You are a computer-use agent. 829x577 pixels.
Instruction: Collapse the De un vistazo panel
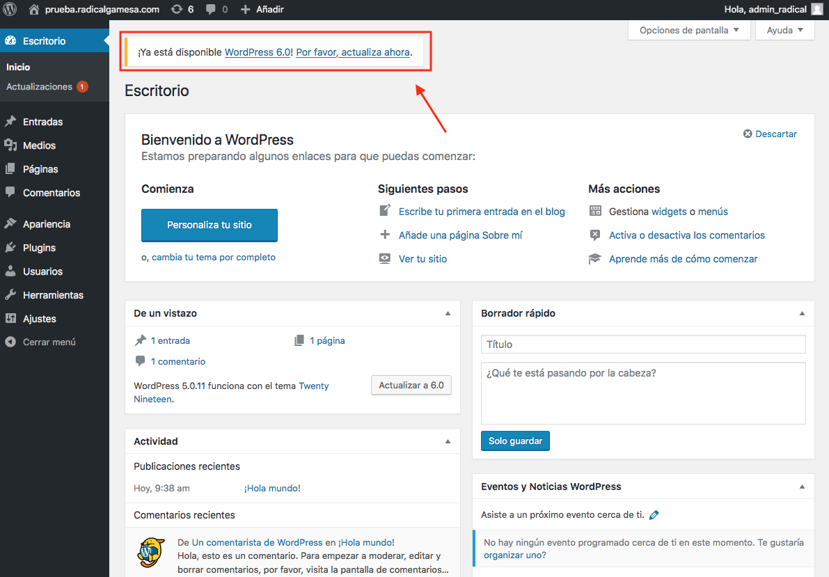(x=448, y=313)
